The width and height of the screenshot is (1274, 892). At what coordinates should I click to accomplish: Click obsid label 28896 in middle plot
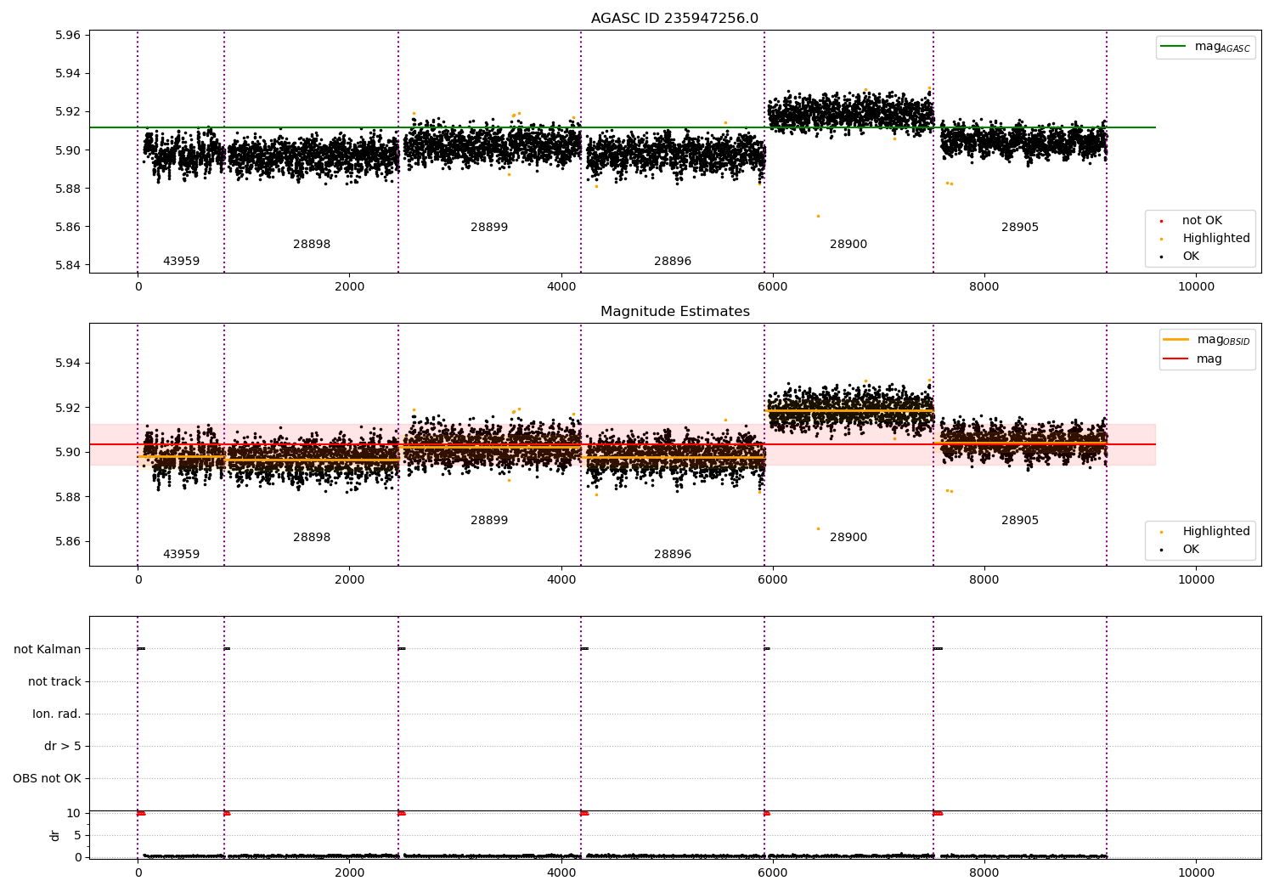673,555
